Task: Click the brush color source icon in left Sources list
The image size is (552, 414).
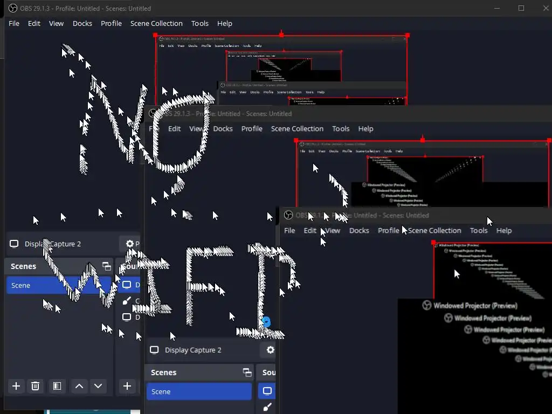Action: click(x=127, y=301)
